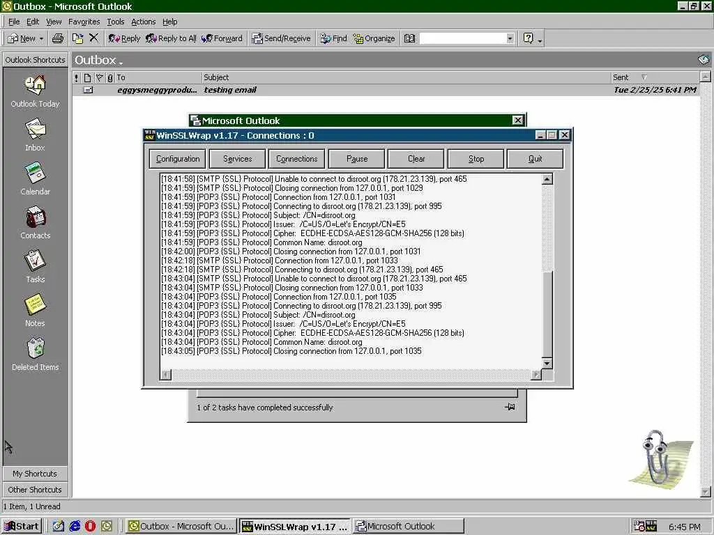Click the Help question mark icon
Viewport: 714px width, 535px height.
point(529,38)
